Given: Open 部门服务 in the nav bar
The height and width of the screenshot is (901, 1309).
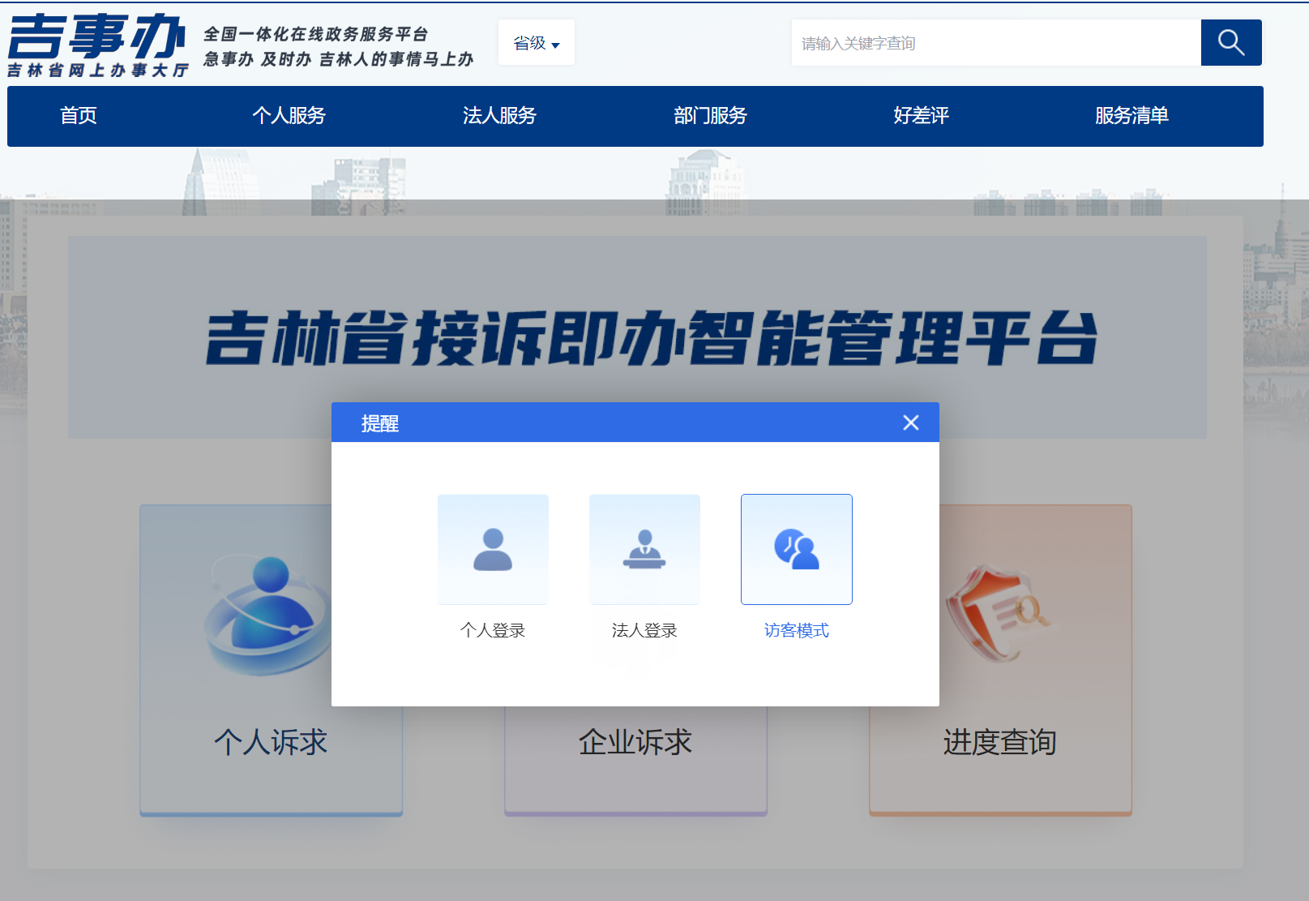Looking at the screenshot, I should (710, 116).
